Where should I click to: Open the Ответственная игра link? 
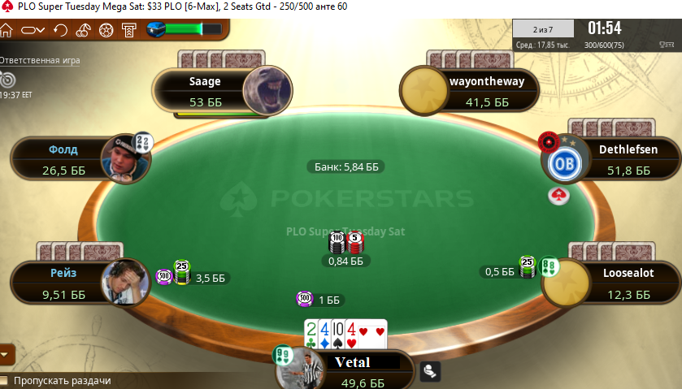click(40, 60)
